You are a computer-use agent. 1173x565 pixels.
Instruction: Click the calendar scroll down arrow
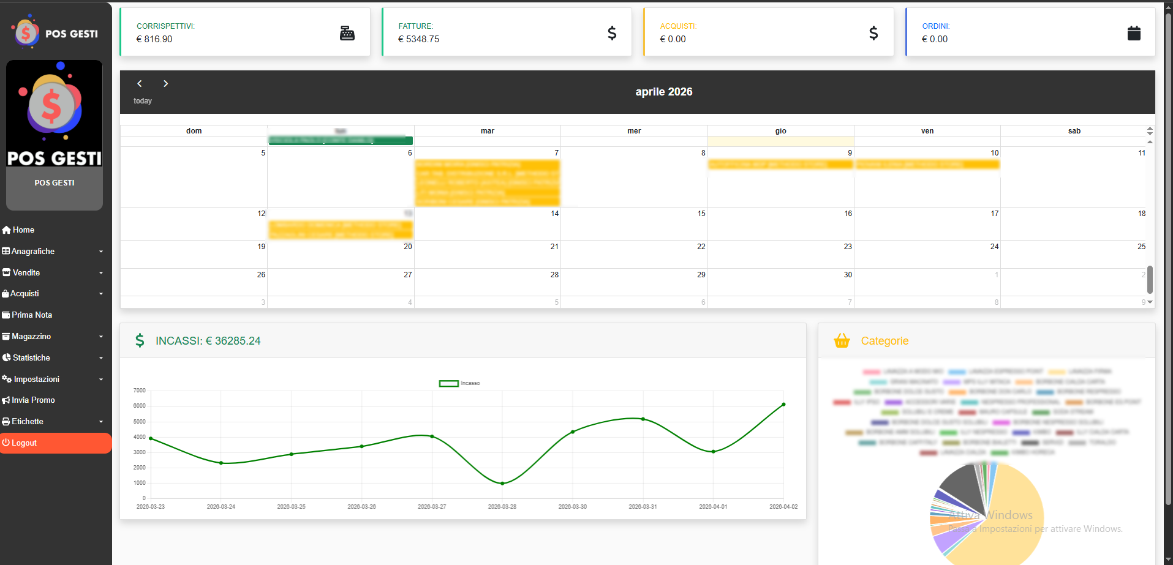(x=1150, y=302)
